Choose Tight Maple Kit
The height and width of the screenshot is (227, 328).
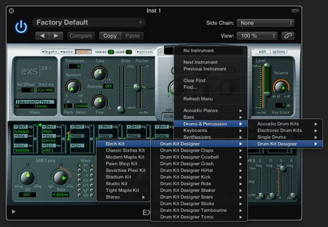click(124, 191)
